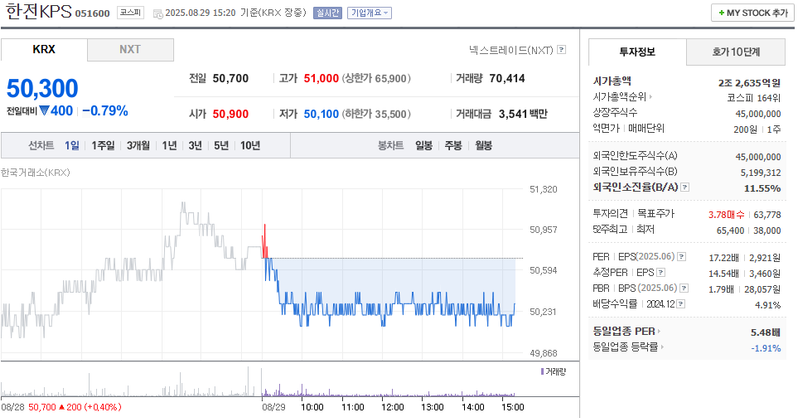The image size is (798, 418).
Task: Select the 5년 chart period
Action: (x=221, y=145)
